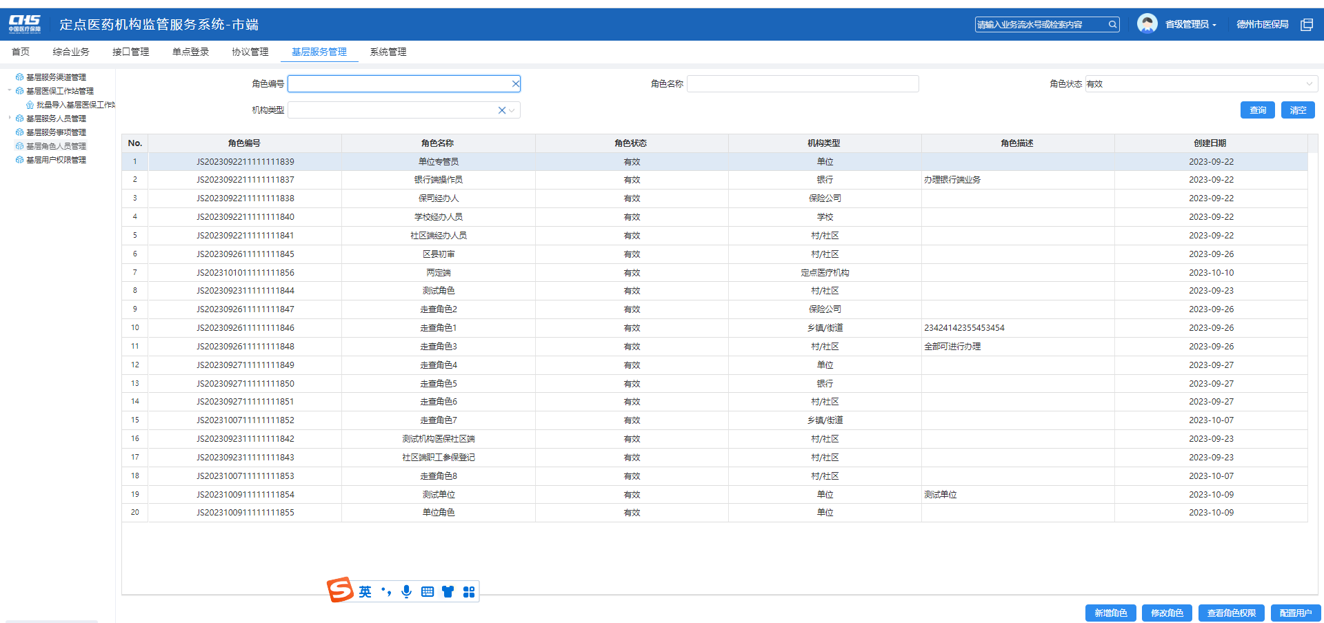
Task: Clear the 角色编号 field with X icon
Action: tap(515, 84)
